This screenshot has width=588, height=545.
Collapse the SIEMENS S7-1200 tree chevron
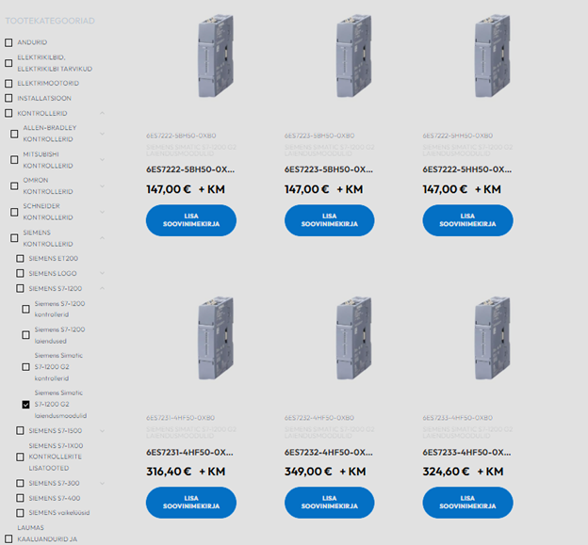pos(103,288)
